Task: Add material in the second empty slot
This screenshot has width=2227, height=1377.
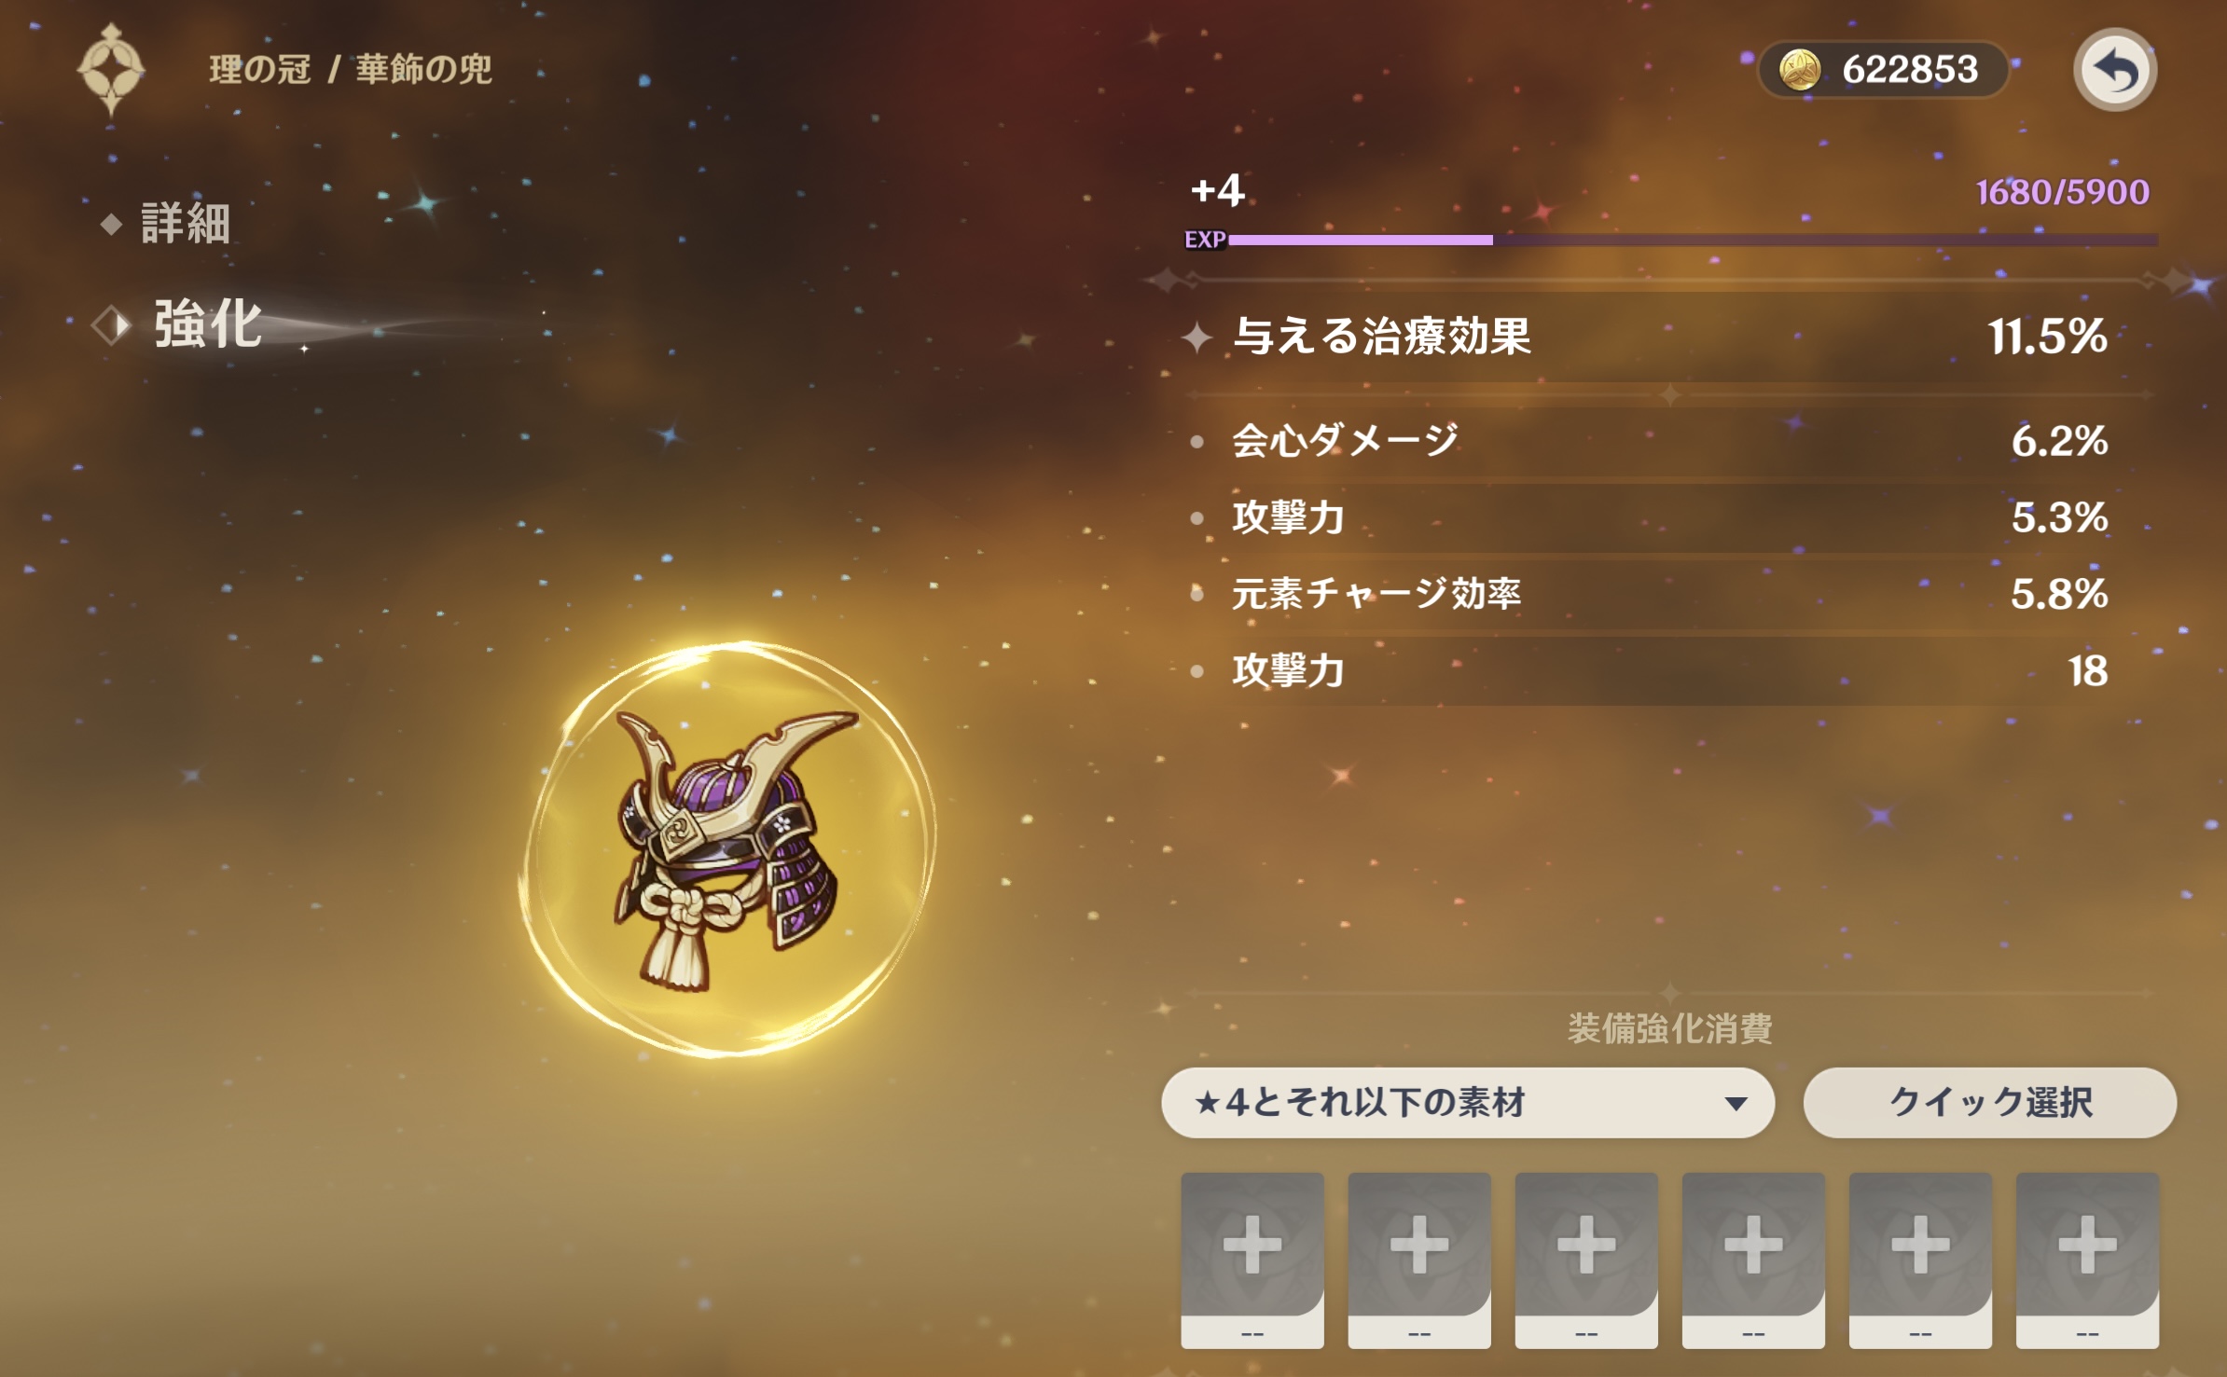Action: (x=1418, y=1260)
